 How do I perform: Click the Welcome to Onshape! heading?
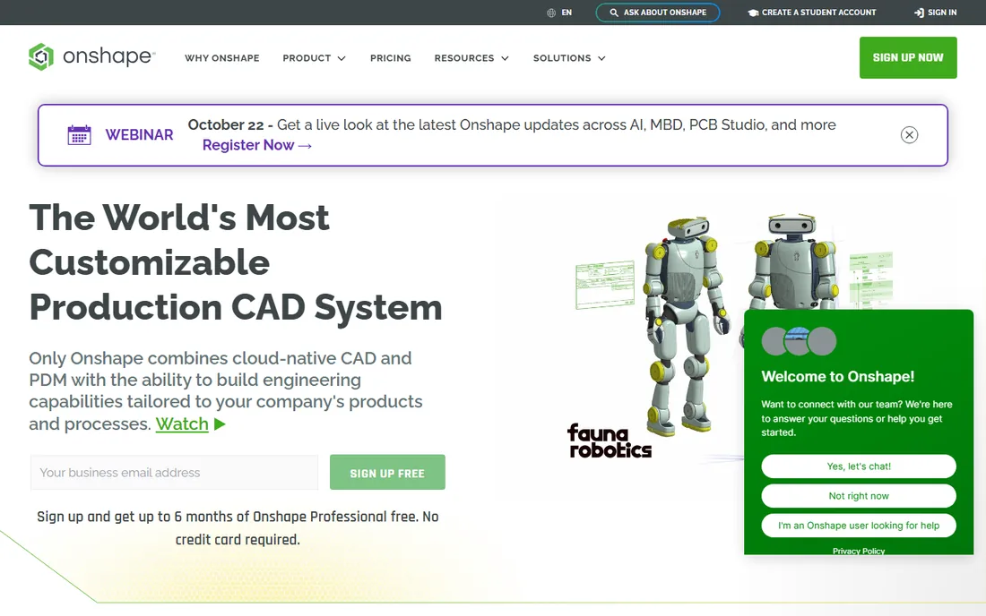[838, 376]
